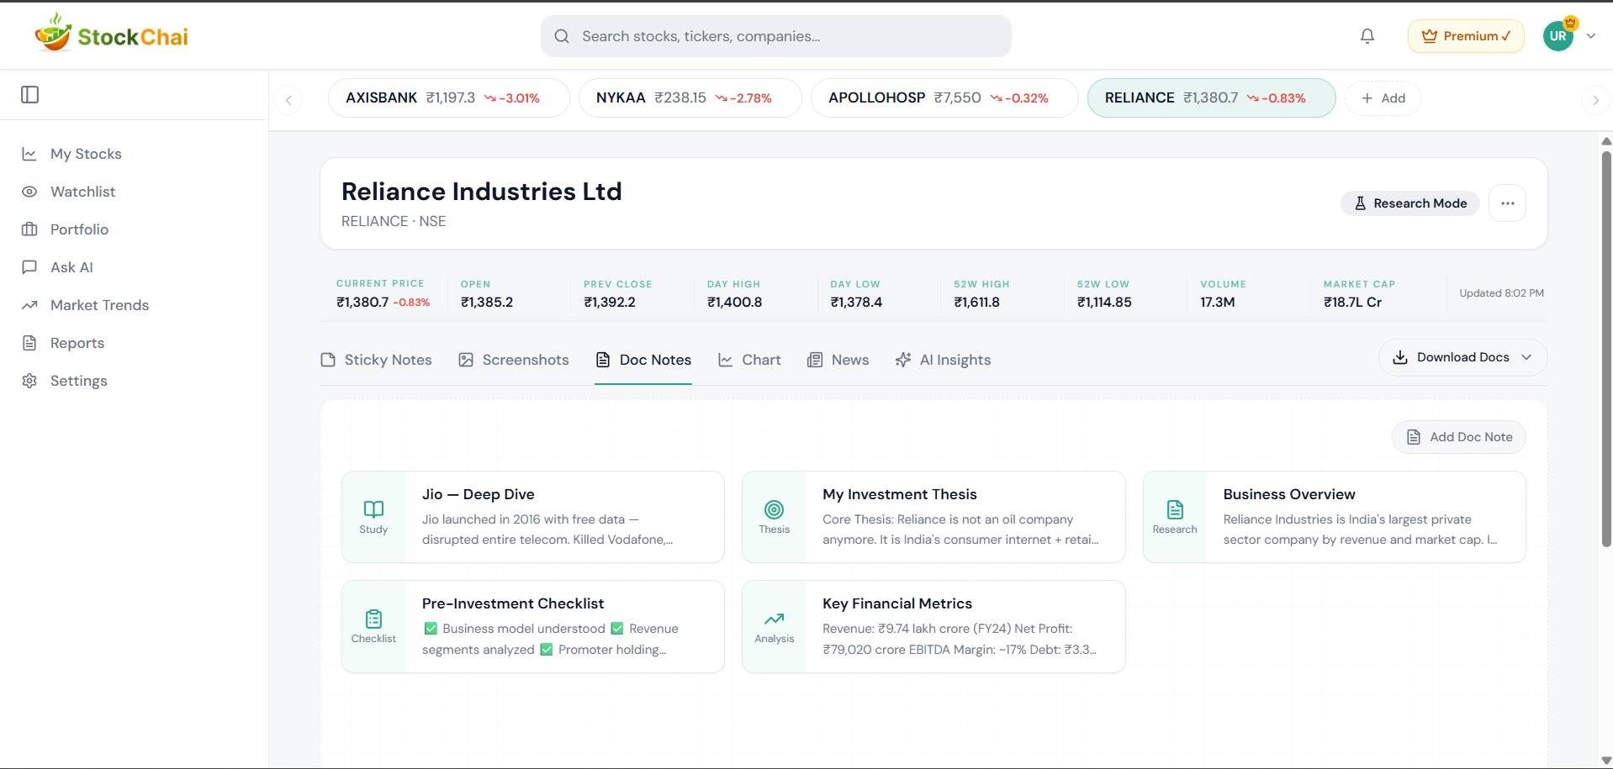The image size is (1613, 769).
Task: Open Market Trends in the sidebar
Action: pos(98,304)
